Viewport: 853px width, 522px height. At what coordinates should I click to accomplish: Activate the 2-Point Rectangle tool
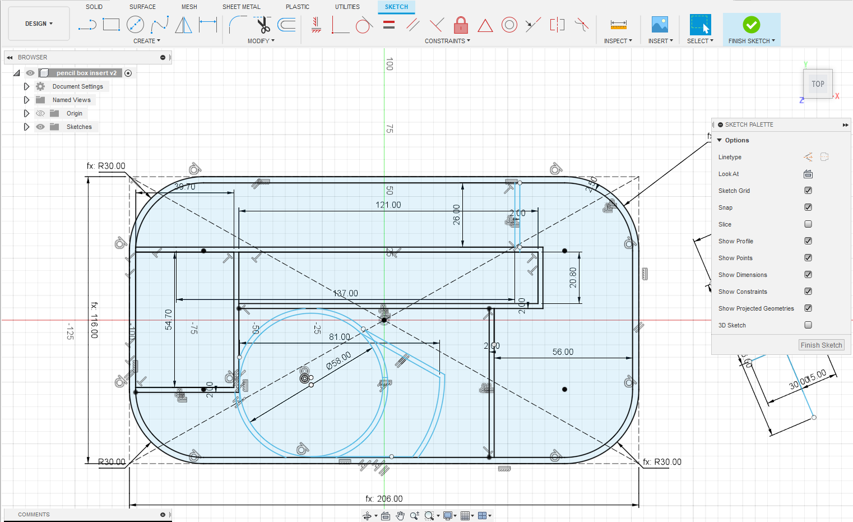point(111,25)
